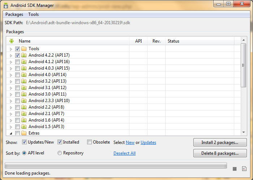Check the Android 2.3.3 (API 10) checkbox

pos(17,101)
